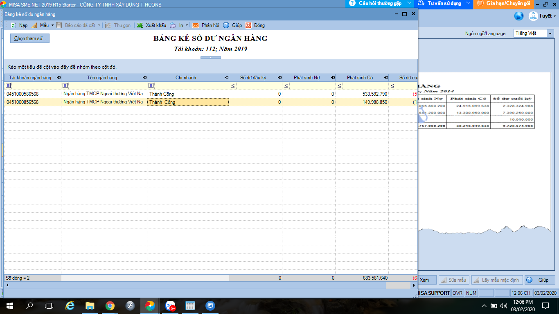
Task: Open Google Chrome from the taskbar
Action: click(110, 305)
